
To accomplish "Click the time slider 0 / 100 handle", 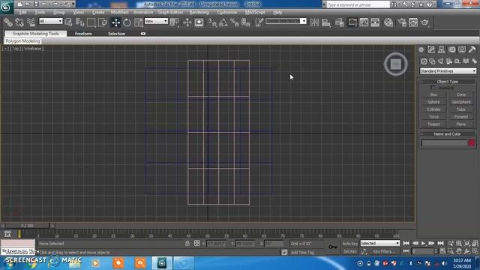I will [27, 226].
